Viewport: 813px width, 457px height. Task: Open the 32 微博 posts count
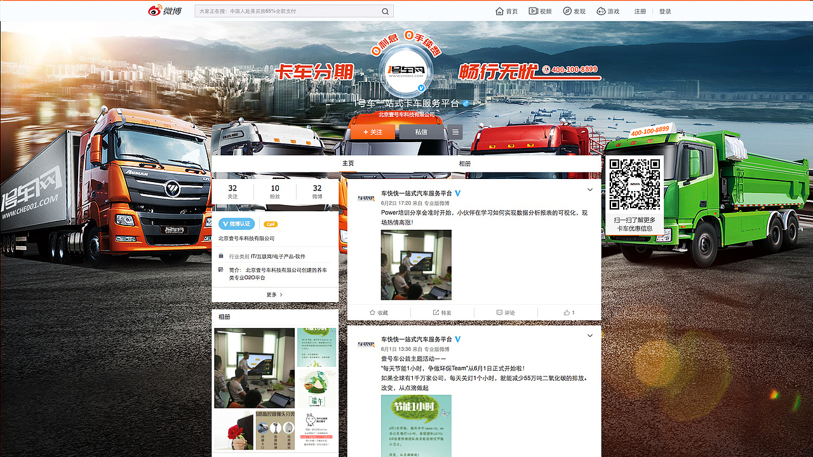(317, 192)
